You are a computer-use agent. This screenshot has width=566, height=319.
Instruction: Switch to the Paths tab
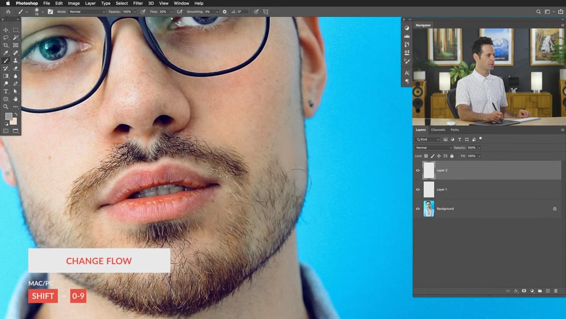[455, 130]
